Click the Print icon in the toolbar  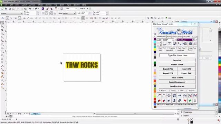click(x=13, y=9)
